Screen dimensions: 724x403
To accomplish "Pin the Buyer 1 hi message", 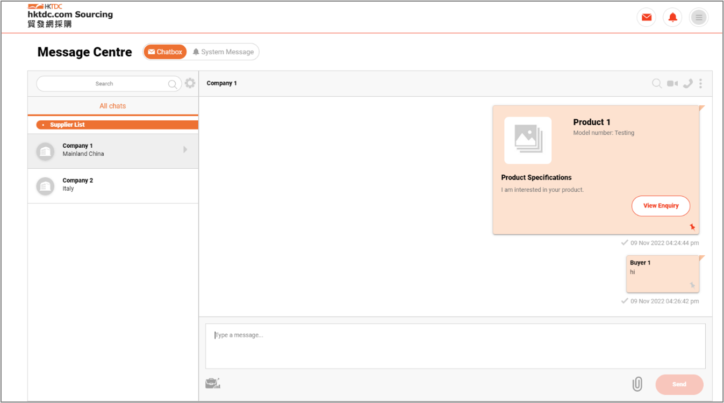I will coord(692,285).
